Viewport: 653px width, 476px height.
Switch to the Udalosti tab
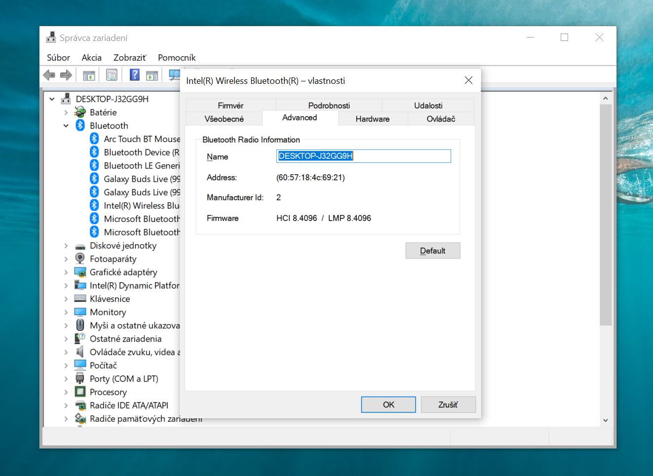click(428, 106)
